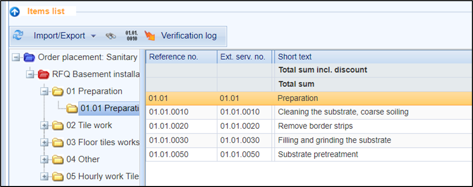Click Substrate pretreatment text
The width and height of the screenshot is (473, 187).
pos(318,155)
